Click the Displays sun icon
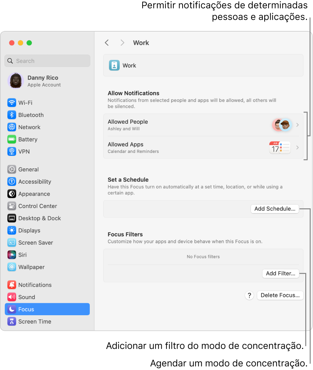Viewport: 313px width, 370px height. click(11, 230)
